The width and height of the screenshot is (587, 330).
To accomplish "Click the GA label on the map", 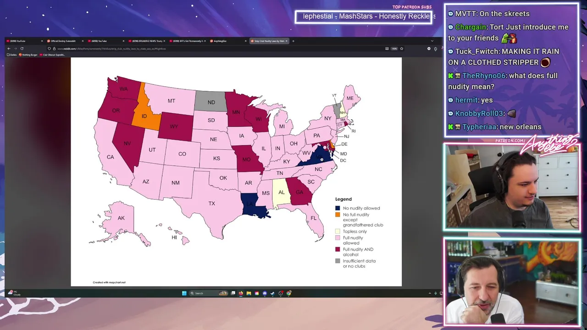I will [299, 192].
